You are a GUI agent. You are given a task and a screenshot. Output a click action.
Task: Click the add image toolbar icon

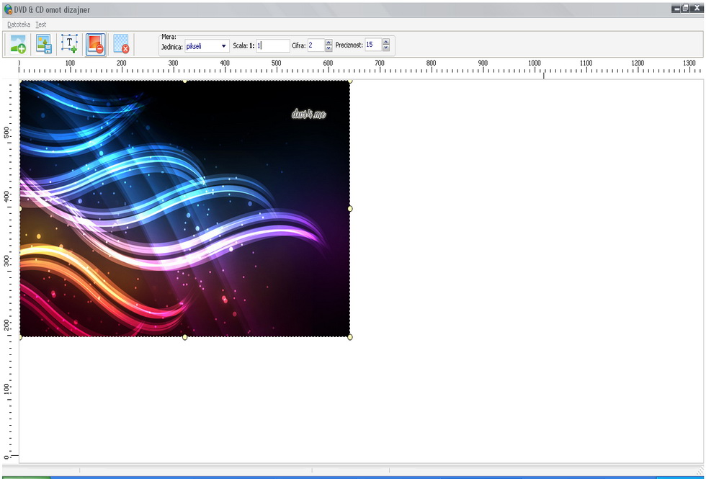(18, 44)
